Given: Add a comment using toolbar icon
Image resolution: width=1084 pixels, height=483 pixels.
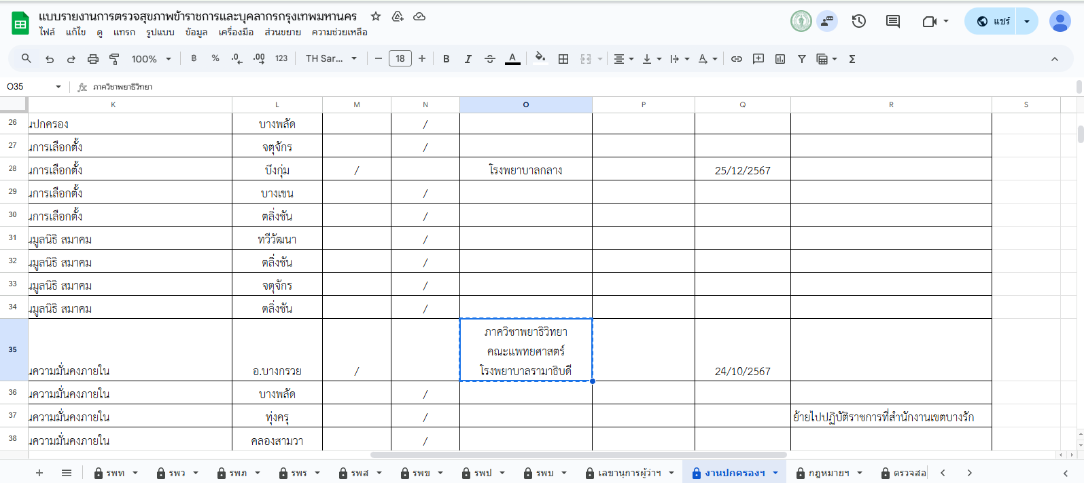Looking at the screenshot, I should pyautogui.click(x=758, y=59).
